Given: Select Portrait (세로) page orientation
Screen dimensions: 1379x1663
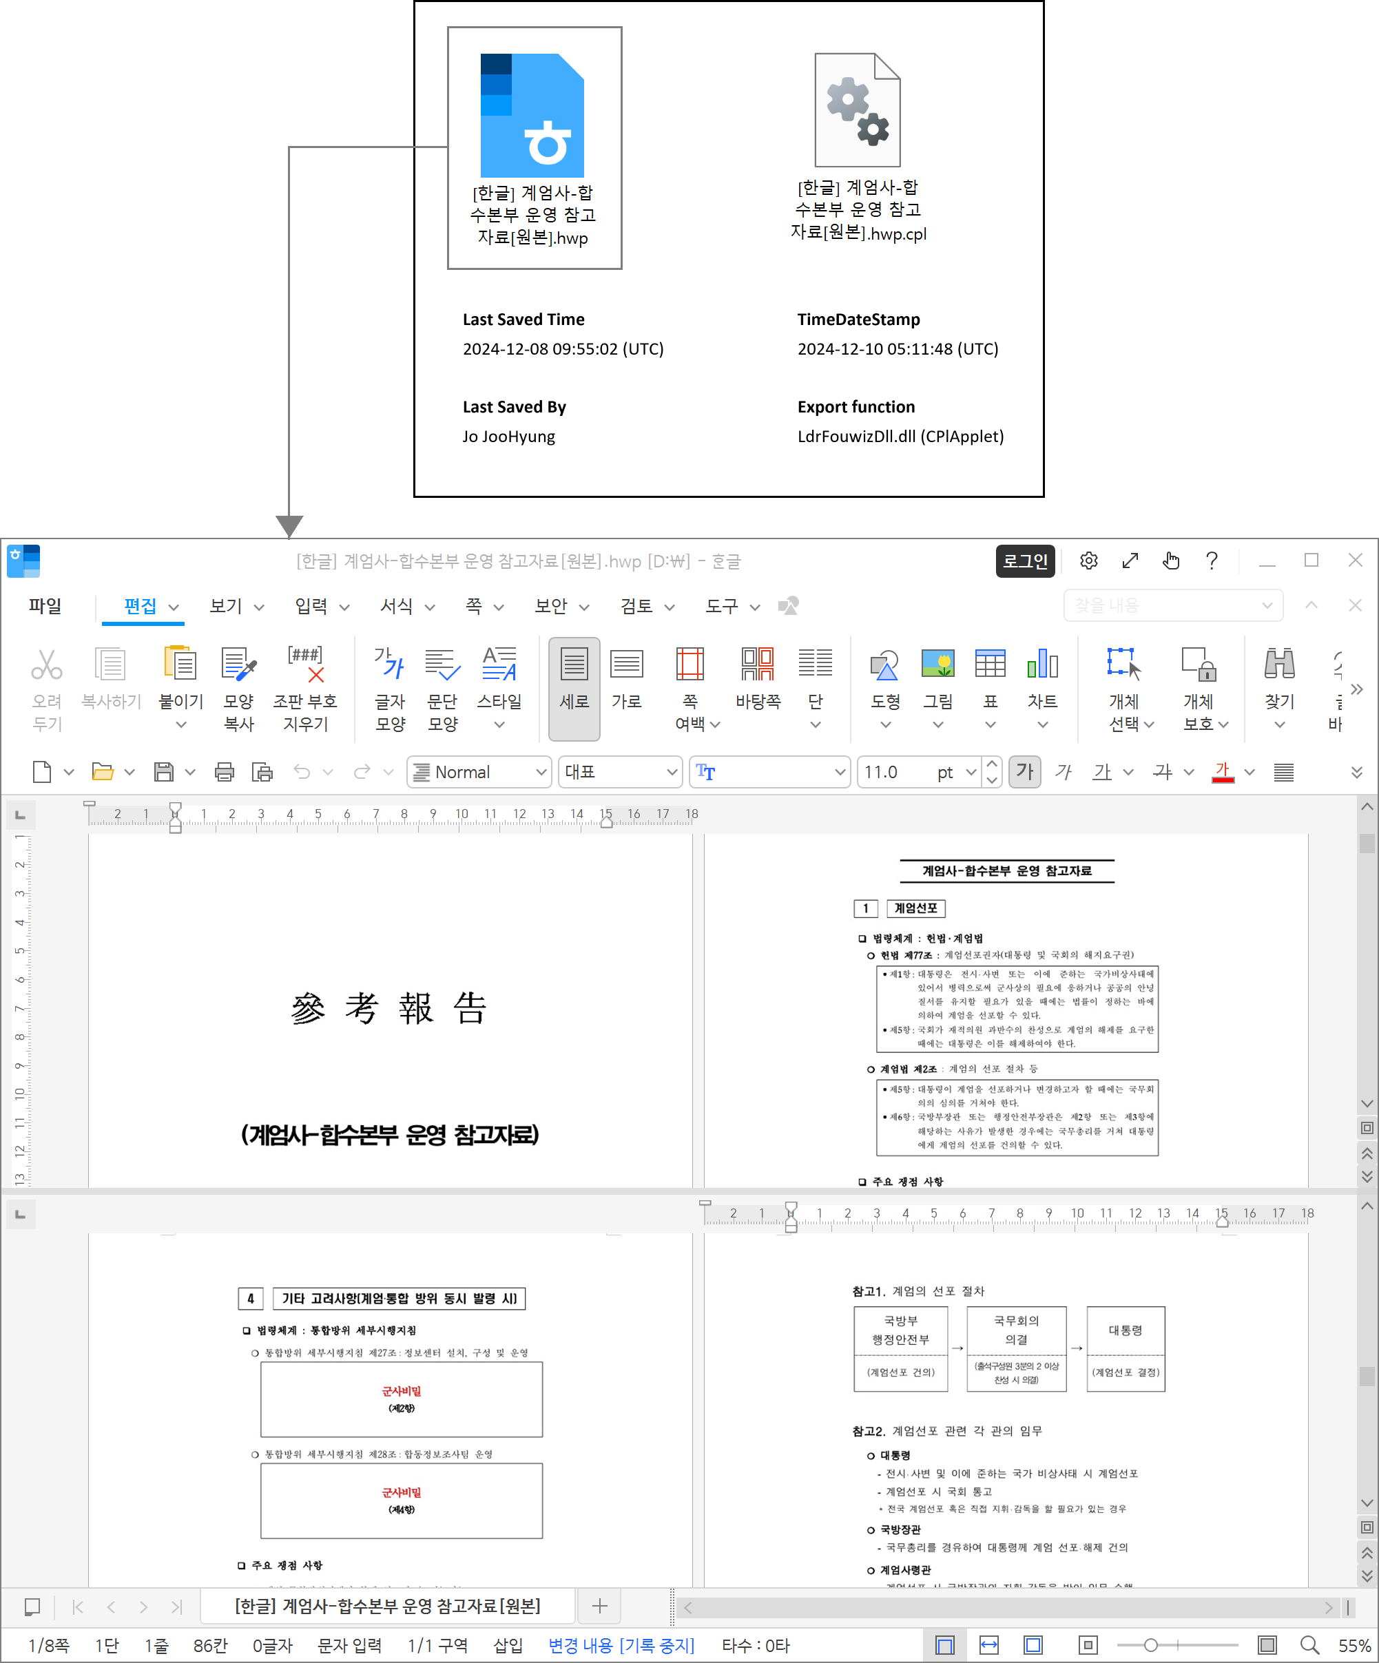Looking at the screenshot, I should [574, 689].
